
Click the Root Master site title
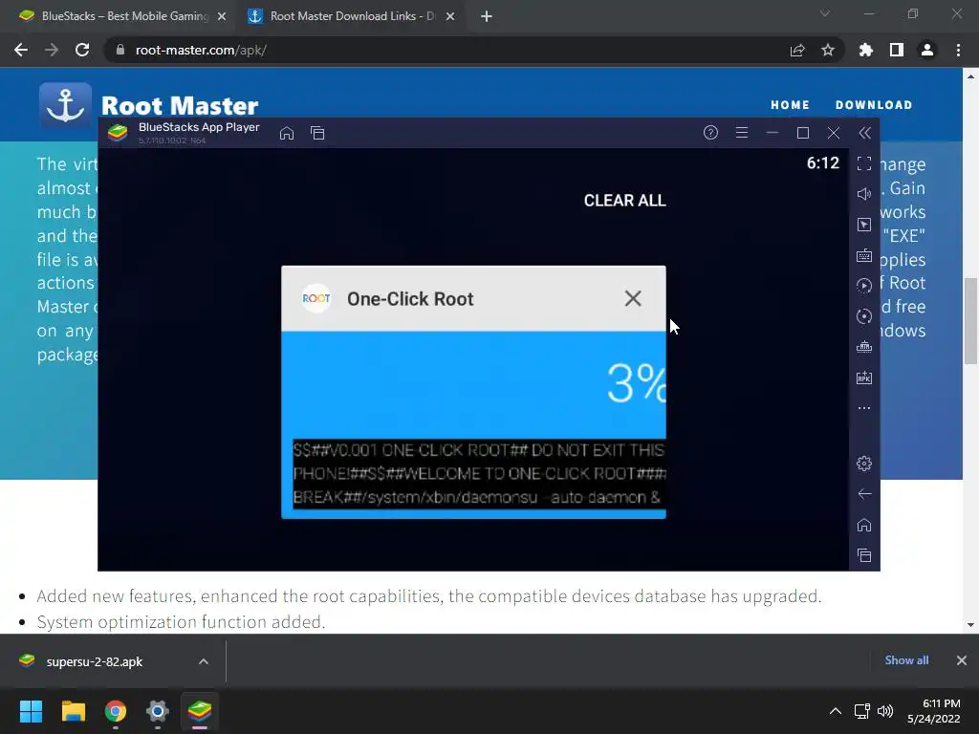point(180,105)
